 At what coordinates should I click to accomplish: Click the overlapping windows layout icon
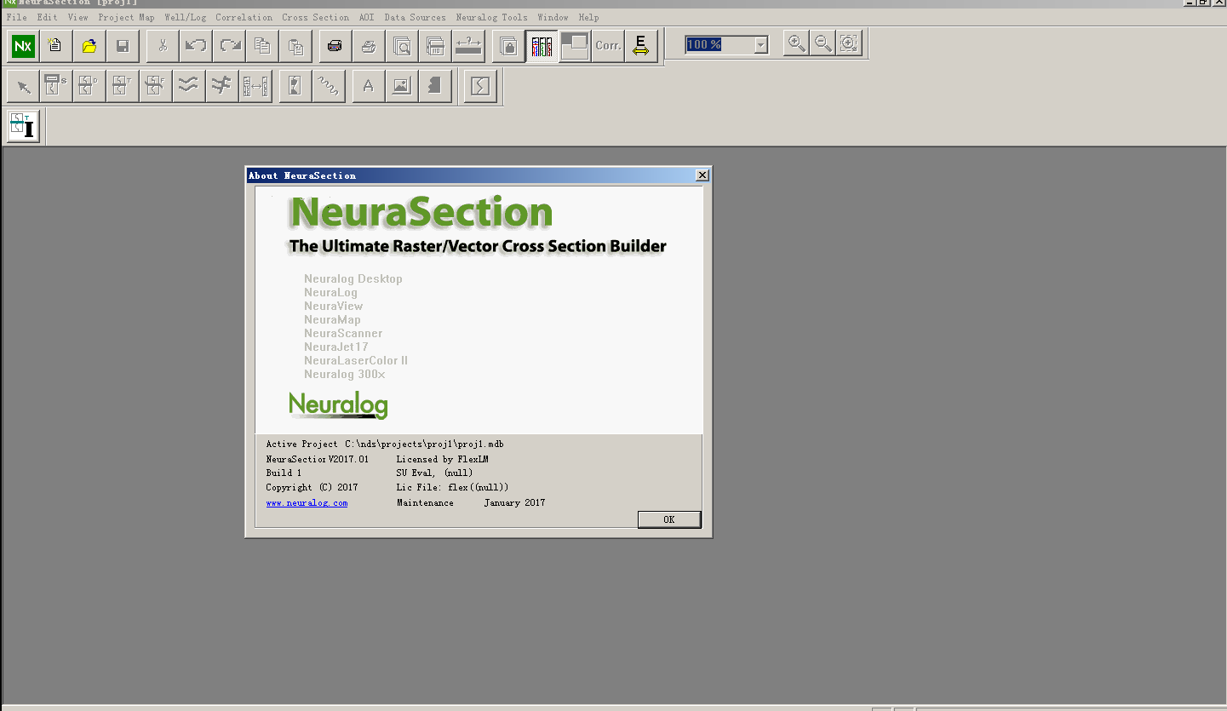575,46
